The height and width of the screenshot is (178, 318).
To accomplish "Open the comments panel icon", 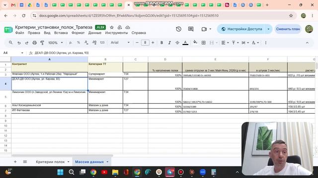I will click(191, 29).
